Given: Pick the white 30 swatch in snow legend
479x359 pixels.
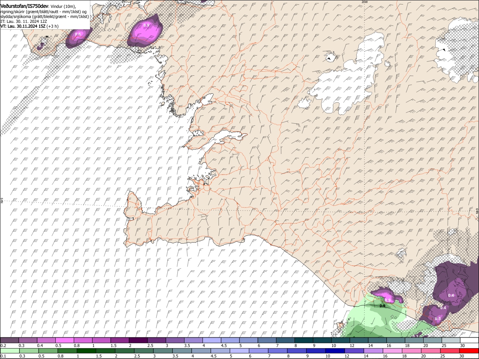Looking at the screenshot, I should tap(469, 340).
